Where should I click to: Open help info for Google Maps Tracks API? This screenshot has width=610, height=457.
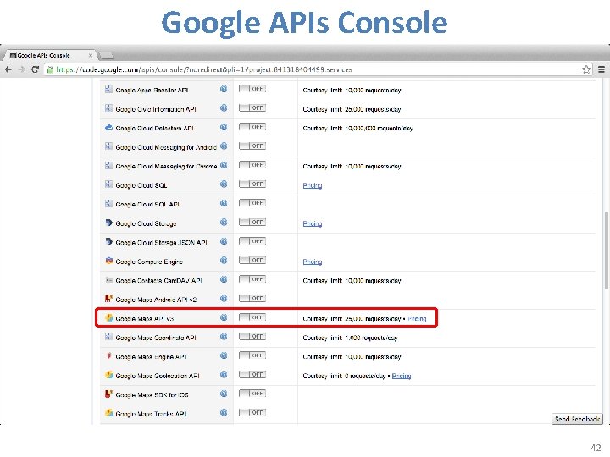click(224, 413)
